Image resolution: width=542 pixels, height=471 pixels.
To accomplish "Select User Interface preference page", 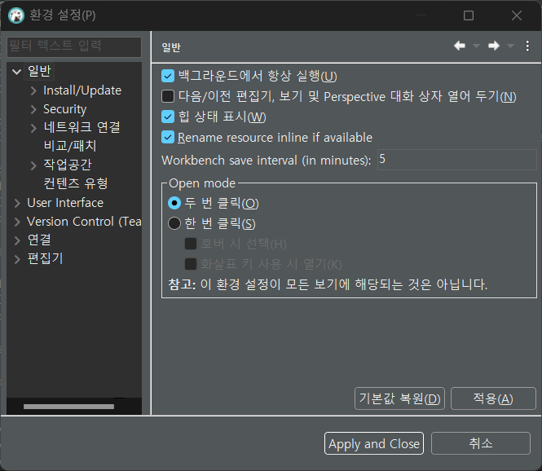I will 65,203.
